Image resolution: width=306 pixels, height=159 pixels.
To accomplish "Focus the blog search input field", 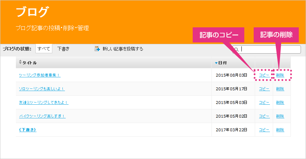I will point(266,49).
